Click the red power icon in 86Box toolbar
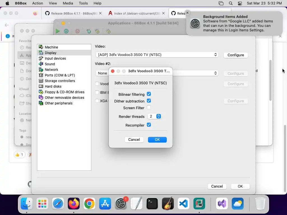 (77, 31)
